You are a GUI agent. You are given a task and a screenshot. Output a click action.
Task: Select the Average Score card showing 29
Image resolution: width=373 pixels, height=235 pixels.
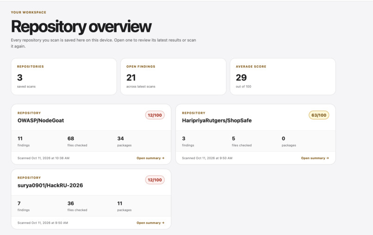click(x=283, y=76)
